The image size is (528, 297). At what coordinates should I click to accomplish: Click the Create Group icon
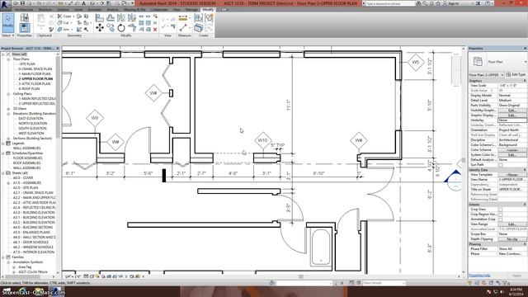209,18
